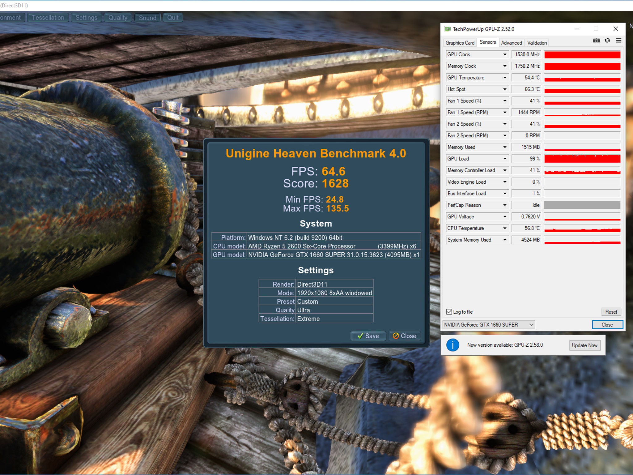Image resolution: width=633 pixels, height=475 pixels.
Task: Expand the Fan 1 Speed (%) dropdown
Action: click(x=505, y=101)
